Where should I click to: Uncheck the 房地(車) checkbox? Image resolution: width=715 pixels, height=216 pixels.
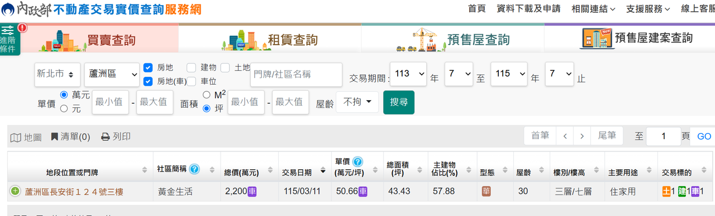pyautogui.click(x=148, y=81)
